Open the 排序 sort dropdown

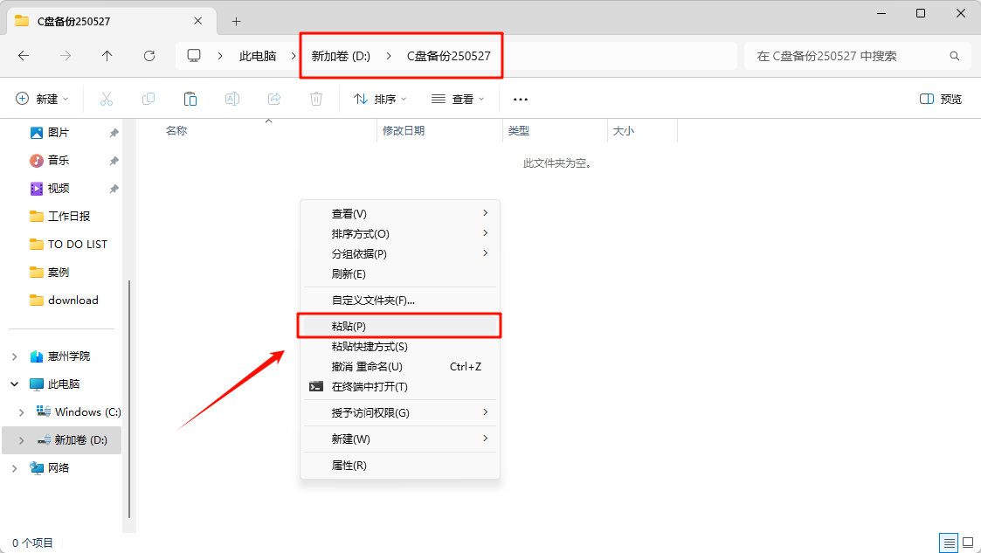click(x=380, y=99)
